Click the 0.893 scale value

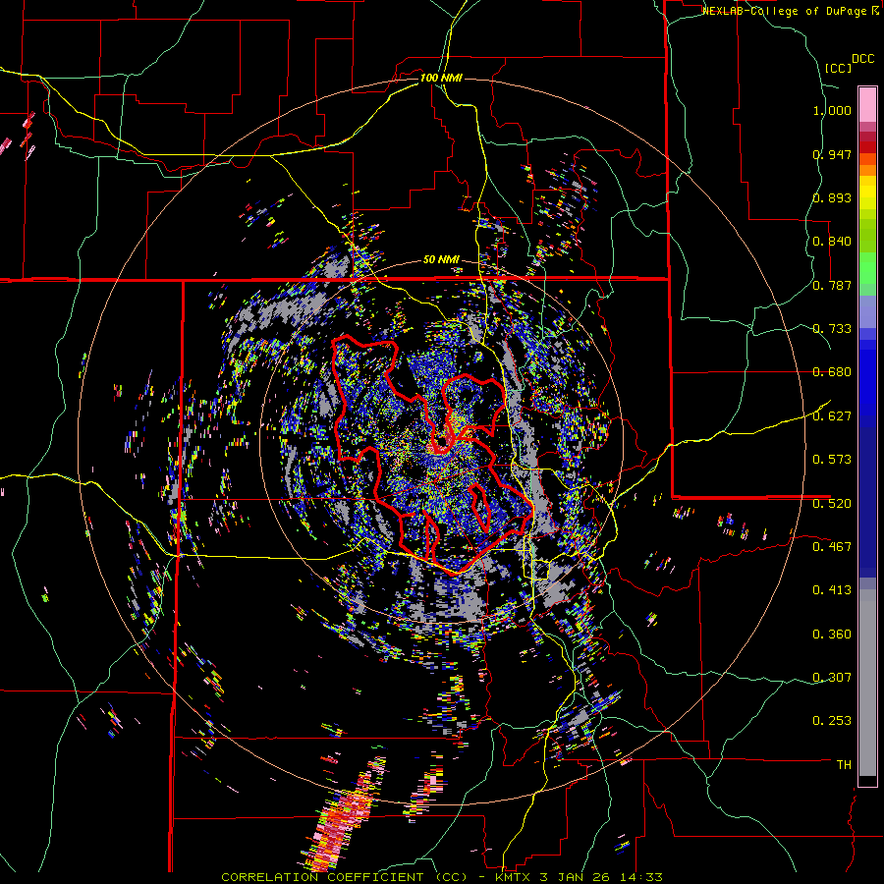coord(832,197)
